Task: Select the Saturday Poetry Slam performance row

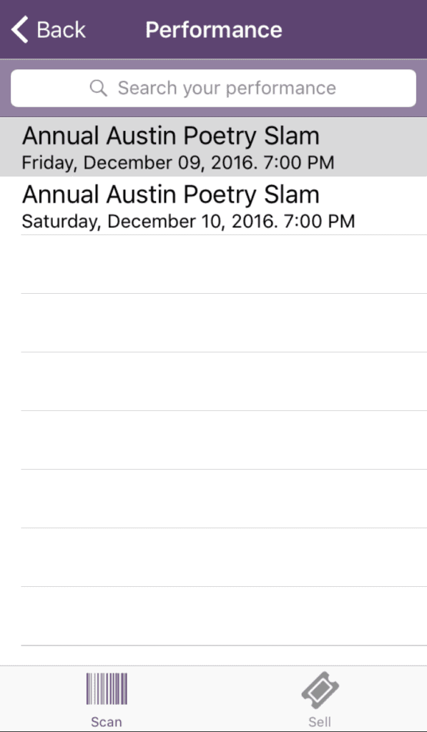Action: click(x=213, y=206)
